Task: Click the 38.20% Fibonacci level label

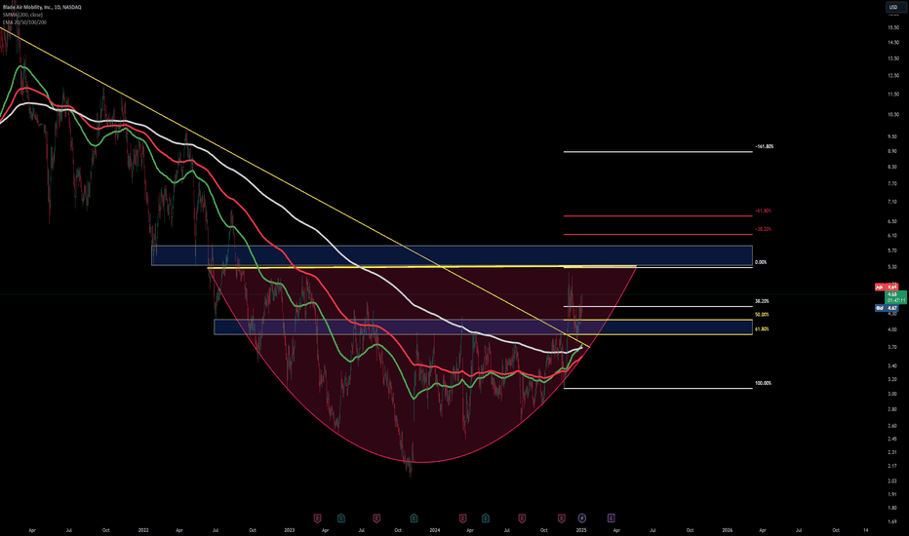Action: tap(762, 301)
